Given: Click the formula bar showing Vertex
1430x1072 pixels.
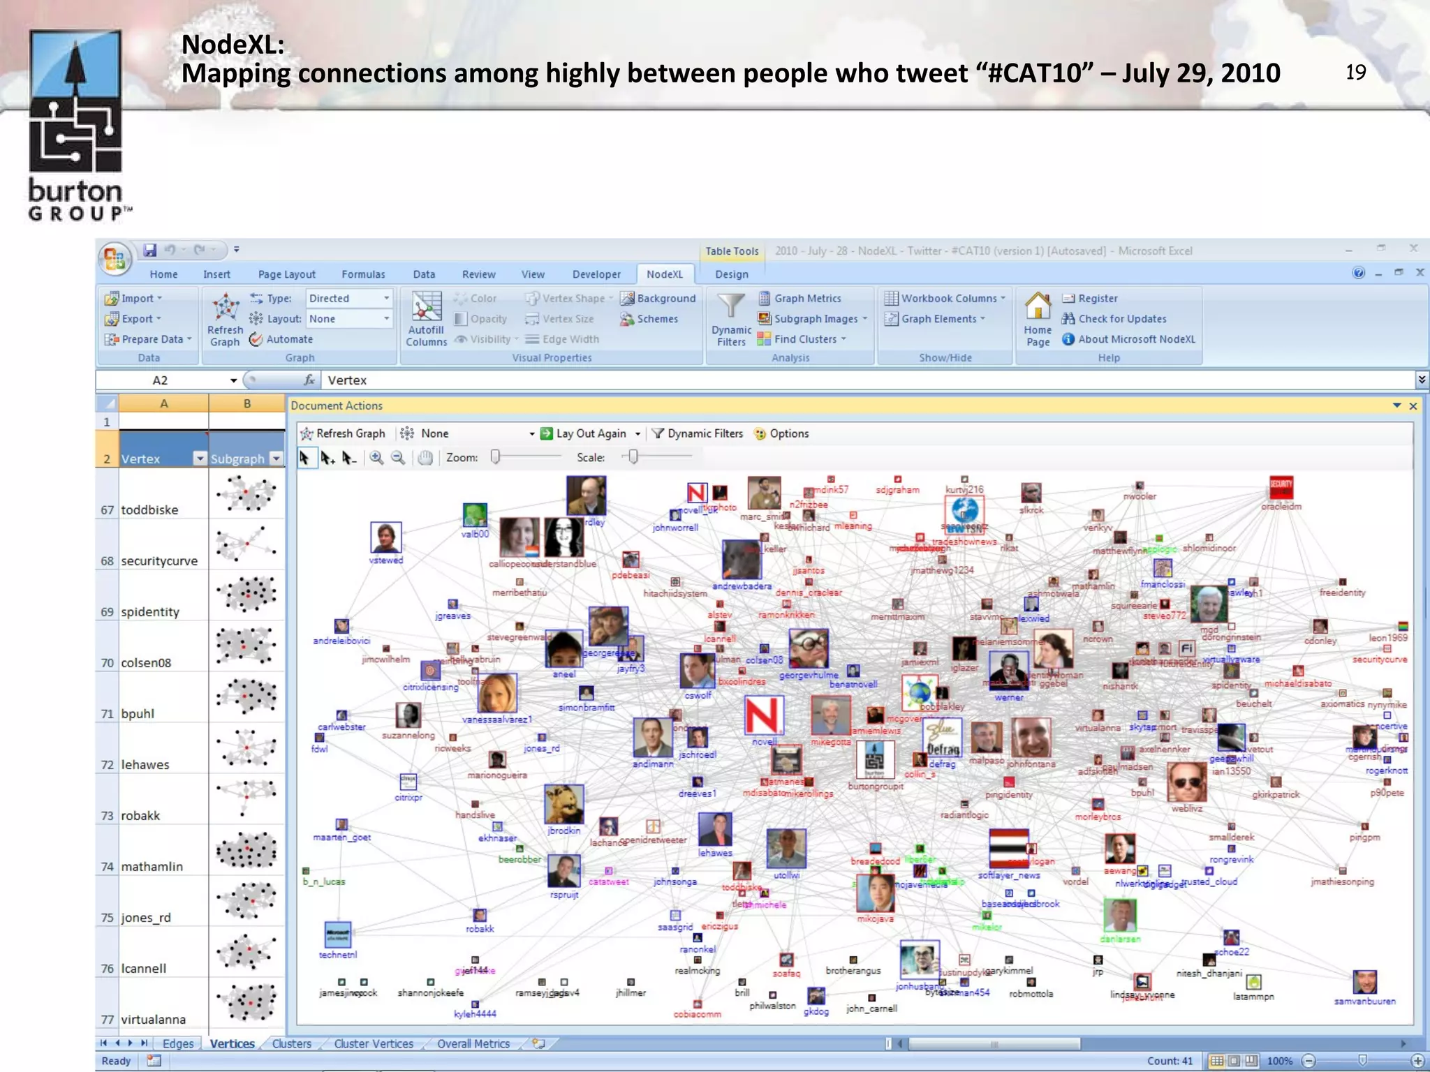Looking at the screenshot, I should click(x=867, y=380).
